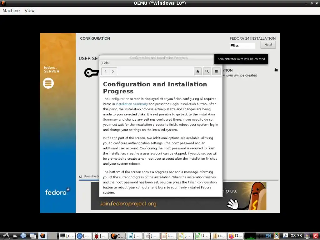
Task: Click the 08:33 clock
Action: tap(296, 236)
